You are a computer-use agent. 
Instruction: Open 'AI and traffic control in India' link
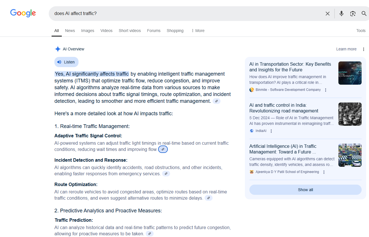pos(284,108)
